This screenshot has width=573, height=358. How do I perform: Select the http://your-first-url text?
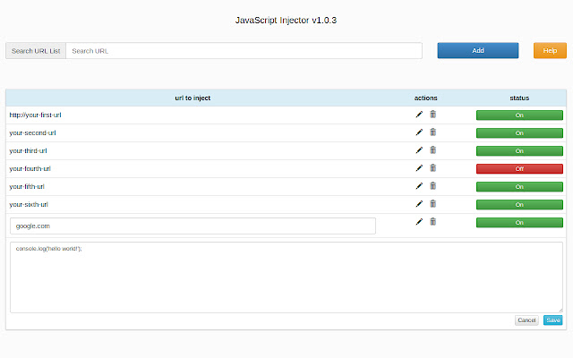(x=35, y=115)
